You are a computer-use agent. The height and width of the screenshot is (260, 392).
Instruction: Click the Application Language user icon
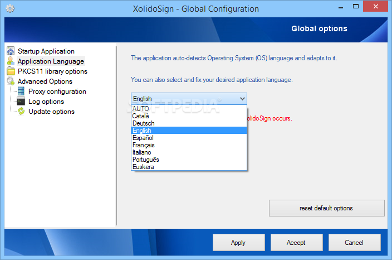11,61
